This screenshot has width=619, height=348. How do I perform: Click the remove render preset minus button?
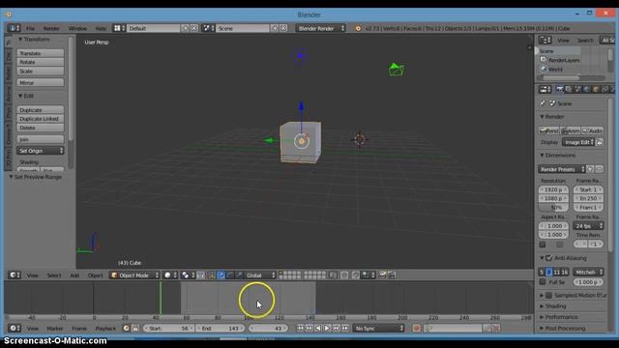click(x=600, y=169)
